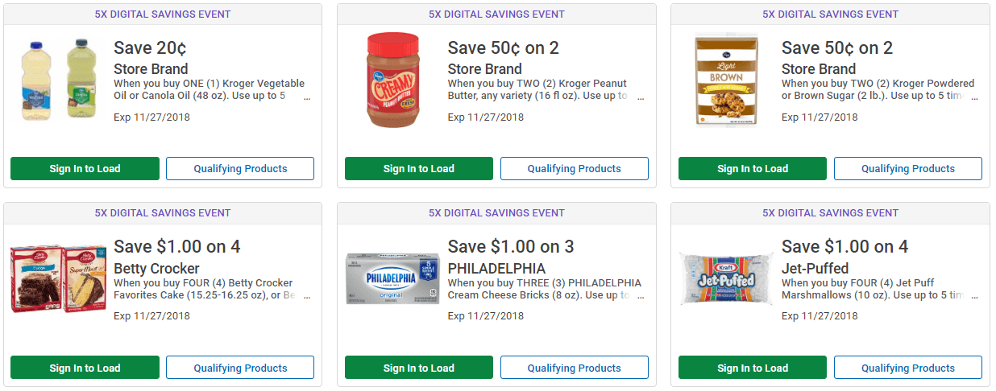Image resolution: width=996 pixels, height=391 pixels.
Task: Click the Kroger Creamy peanut butter jar image
Action: (393, 80)
